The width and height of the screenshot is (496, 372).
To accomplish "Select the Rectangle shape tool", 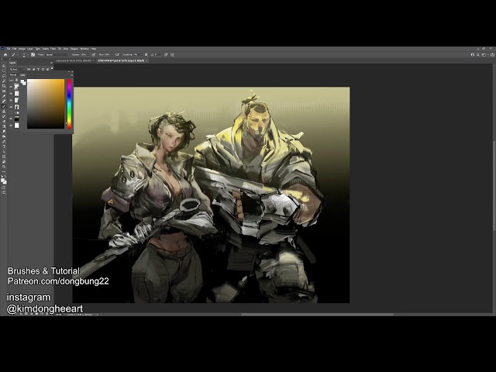I will click(x=4, y=157).
